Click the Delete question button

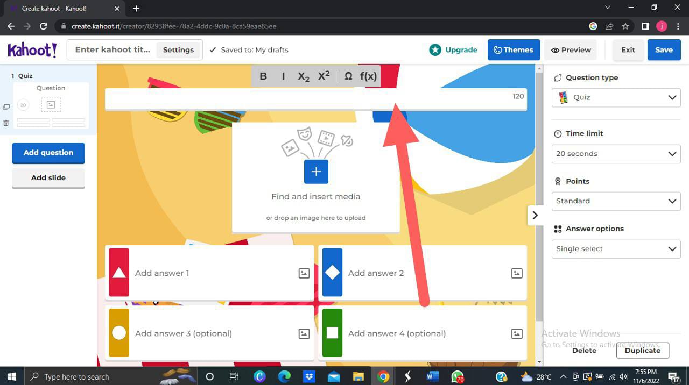[x=584, y=351]
